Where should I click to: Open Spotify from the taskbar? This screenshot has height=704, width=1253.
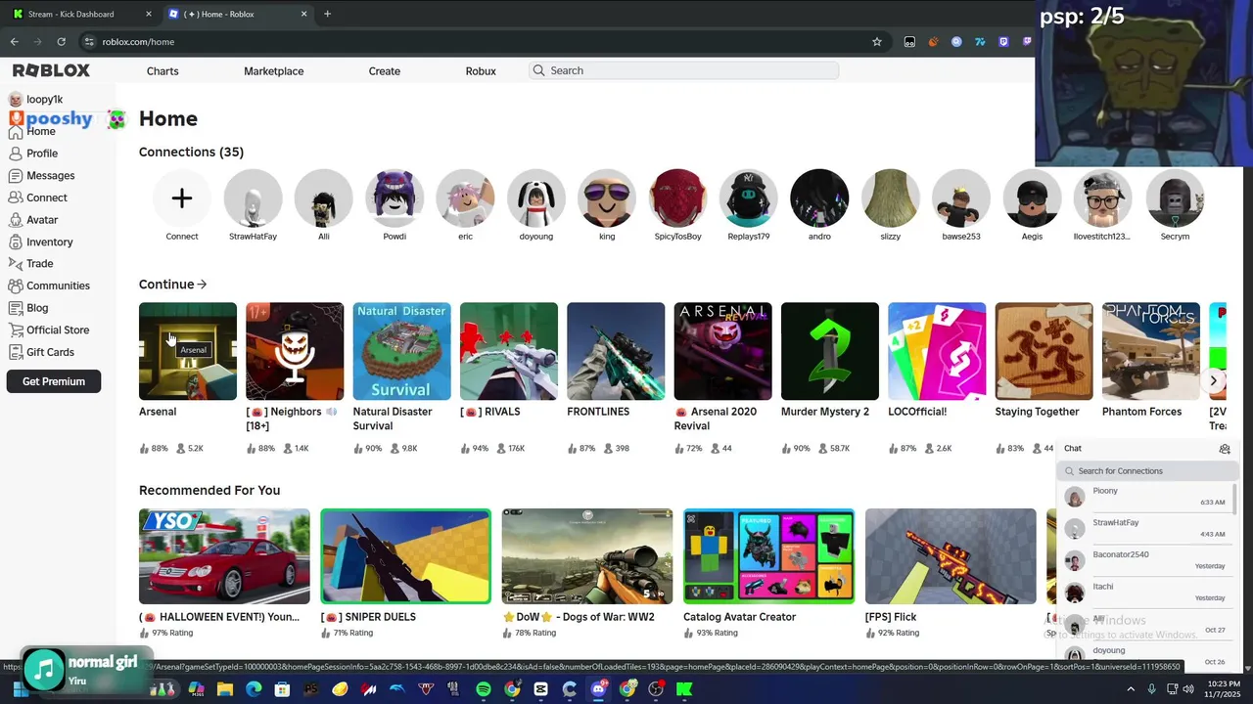point(484,689)
